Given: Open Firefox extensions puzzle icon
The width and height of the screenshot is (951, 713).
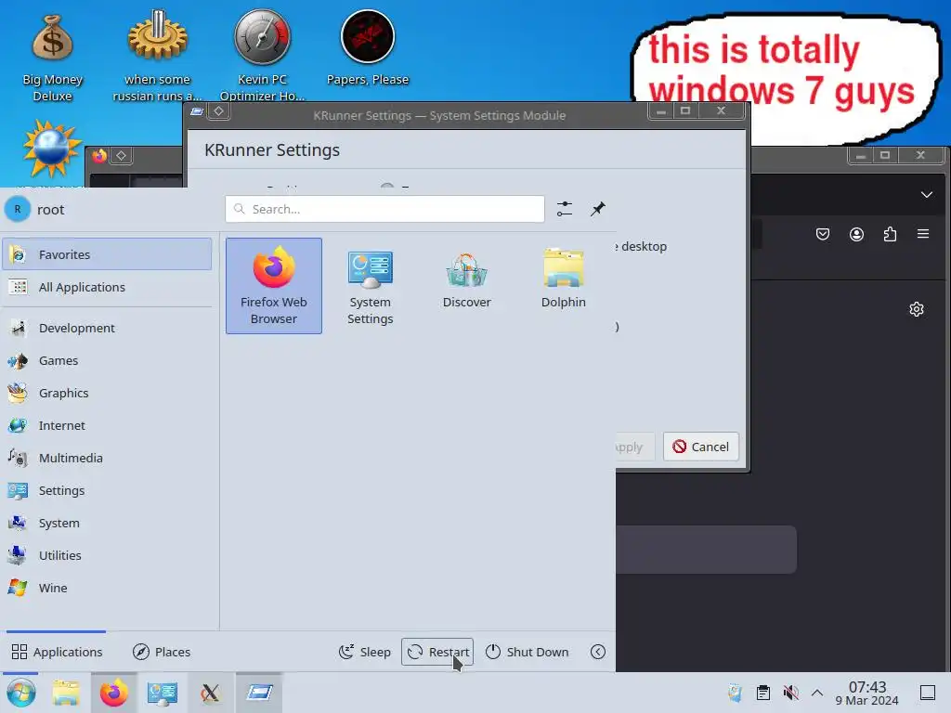Looking at the screenshot, I should click(x=890, y=234).
